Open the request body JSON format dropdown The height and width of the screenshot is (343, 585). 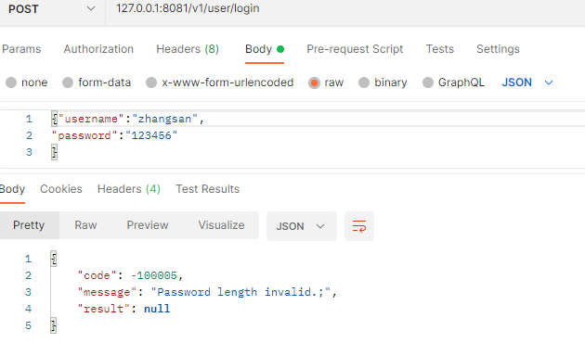527,83
